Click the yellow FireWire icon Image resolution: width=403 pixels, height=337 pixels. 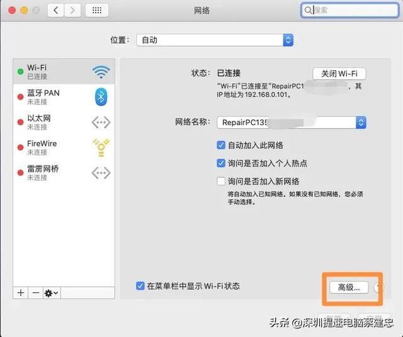click(x=101, y=147)
